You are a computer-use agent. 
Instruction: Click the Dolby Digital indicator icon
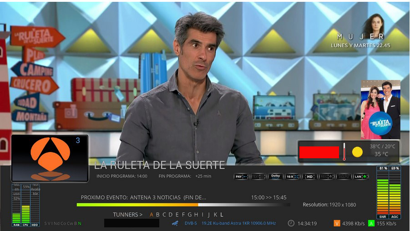click(275, 176)
